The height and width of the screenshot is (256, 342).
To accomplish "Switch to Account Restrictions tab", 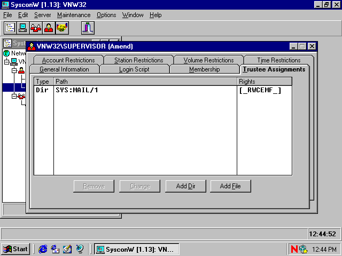I will (68, 60).
